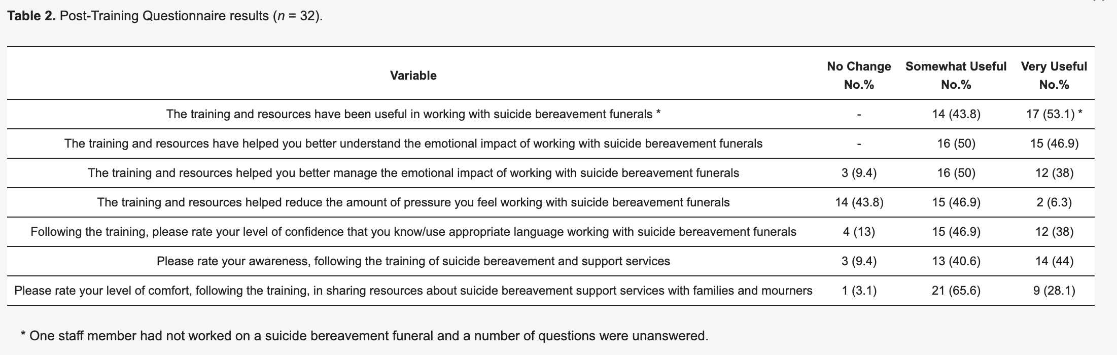Click the row about confidence using appropriate language
This screenshot has width=1117, height=355.
click(550, 232)
